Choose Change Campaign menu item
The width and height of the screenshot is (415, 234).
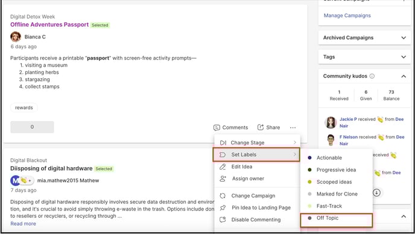(x=257, y=196)
